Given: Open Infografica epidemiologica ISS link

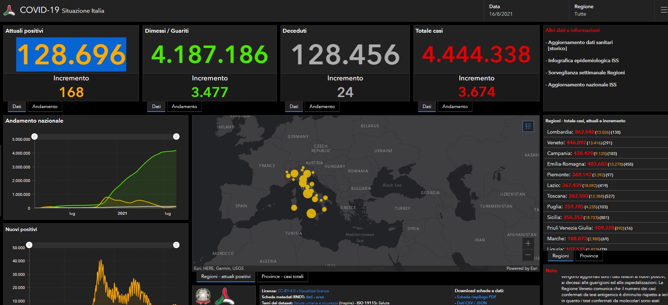Looking at the screenshot, I should (583, 60).
